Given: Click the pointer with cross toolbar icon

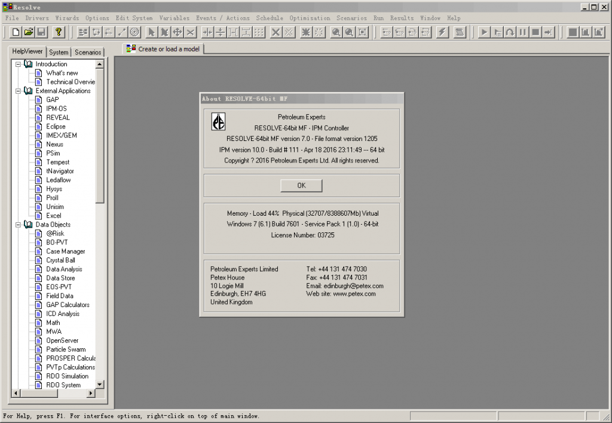Looking at the screenshot, I should 164,32.
